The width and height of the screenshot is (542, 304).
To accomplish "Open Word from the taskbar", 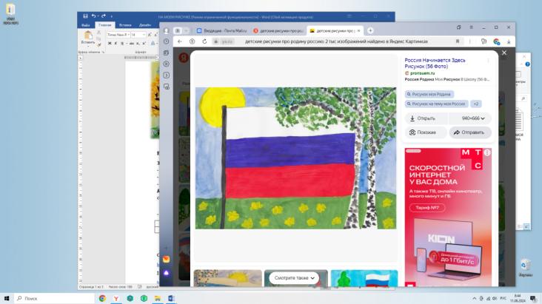I will coord(172,298).
